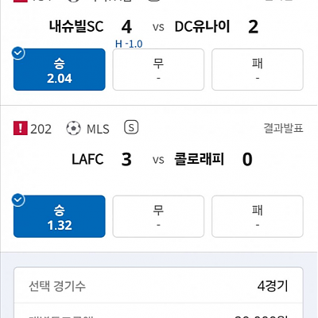The width and height of the screenshot is (318, 318).
Task: Click the H -1.0 handicap label
Action: (x=129, y=44)
